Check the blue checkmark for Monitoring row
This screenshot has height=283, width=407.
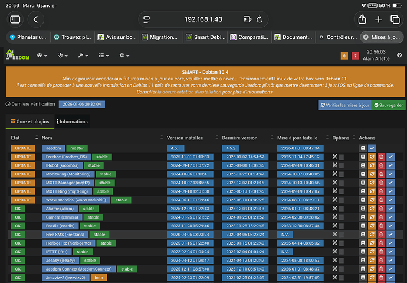[390, 174]
